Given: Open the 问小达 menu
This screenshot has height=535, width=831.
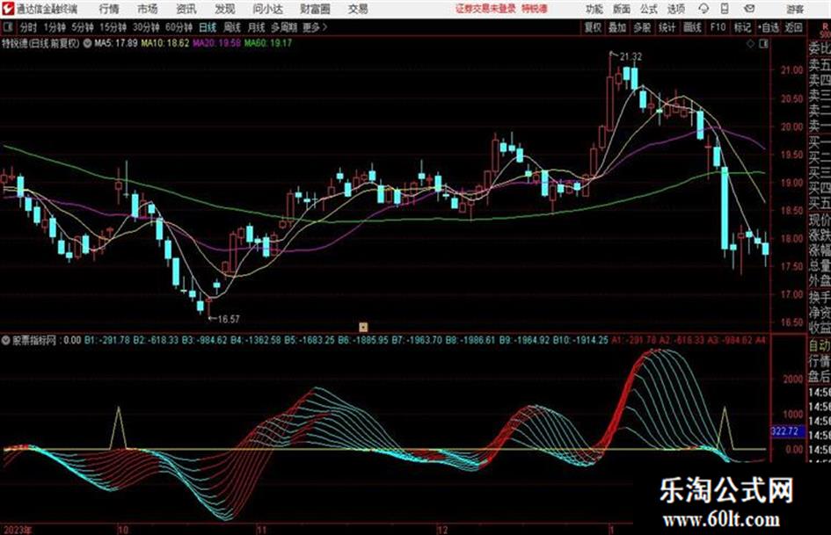Looking at the screenshot, I should 267,9.
